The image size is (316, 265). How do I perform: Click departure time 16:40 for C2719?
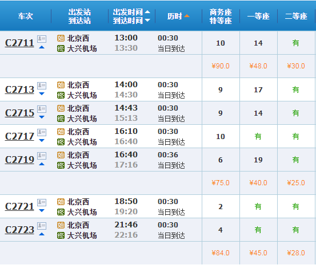point(126,154)
